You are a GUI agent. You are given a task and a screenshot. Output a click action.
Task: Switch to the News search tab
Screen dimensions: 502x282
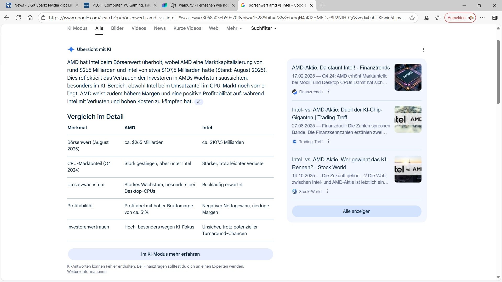159,28
